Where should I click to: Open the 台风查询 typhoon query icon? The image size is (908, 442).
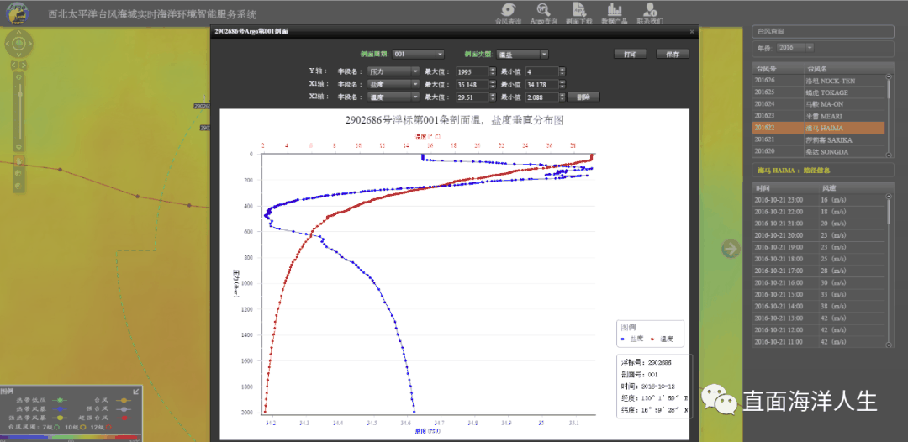(x=509, y=11)
